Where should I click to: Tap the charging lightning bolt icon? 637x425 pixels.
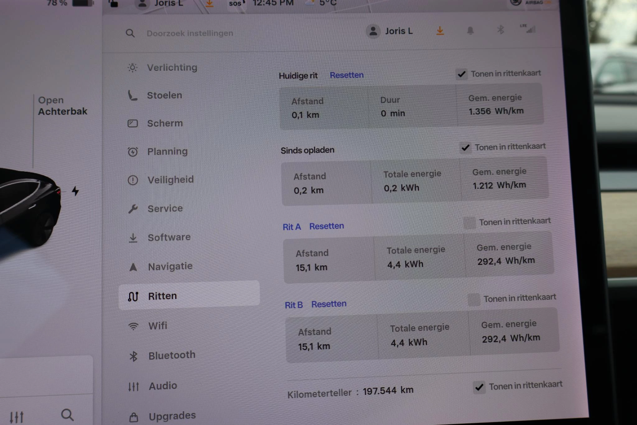[75, 191]
